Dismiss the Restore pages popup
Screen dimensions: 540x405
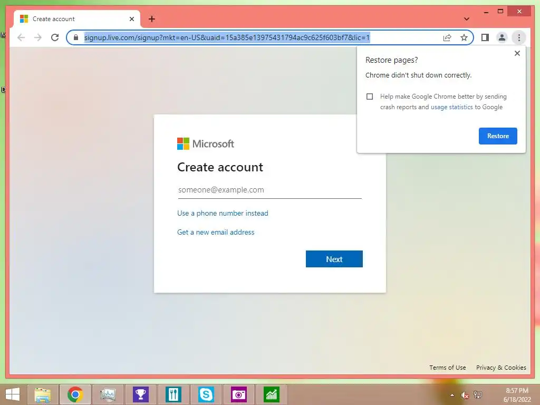517,53
